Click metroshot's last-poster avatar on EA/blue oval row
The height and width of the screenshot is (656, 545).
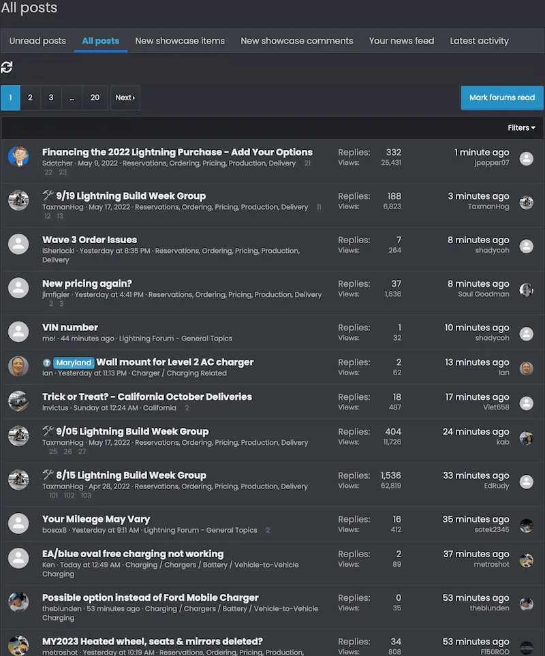click(526, 561)
